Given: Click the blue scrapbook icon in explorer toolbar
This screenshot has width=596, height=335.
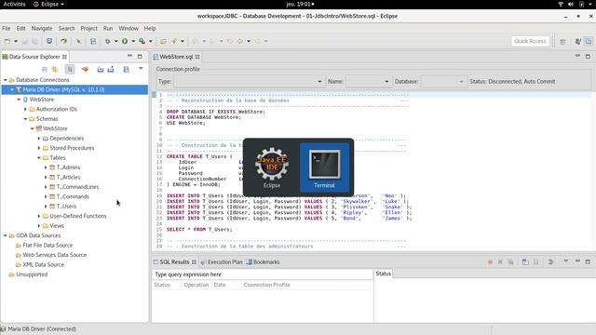Looking at the screenshot, I should coord(127,69).
